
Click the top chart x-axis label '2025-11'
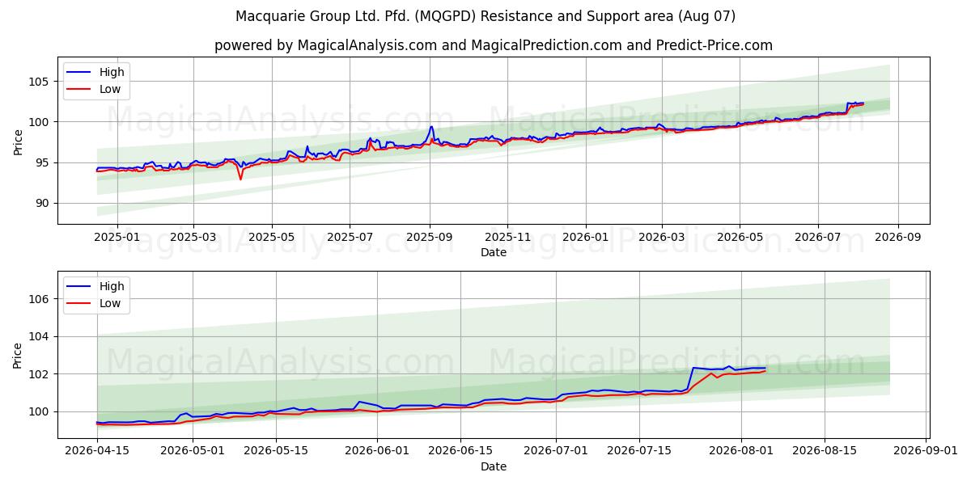tap(507, 238)
